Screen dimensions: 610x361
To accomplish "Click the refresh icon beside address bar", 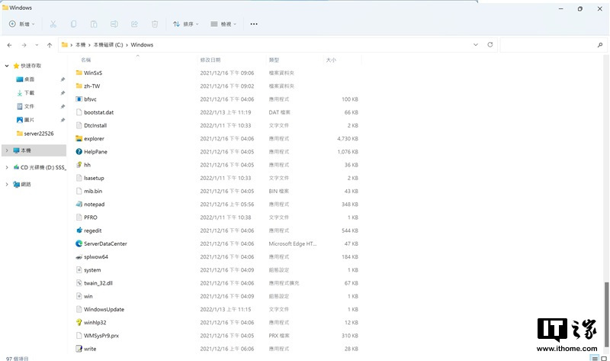I will (x=490, y=45).
